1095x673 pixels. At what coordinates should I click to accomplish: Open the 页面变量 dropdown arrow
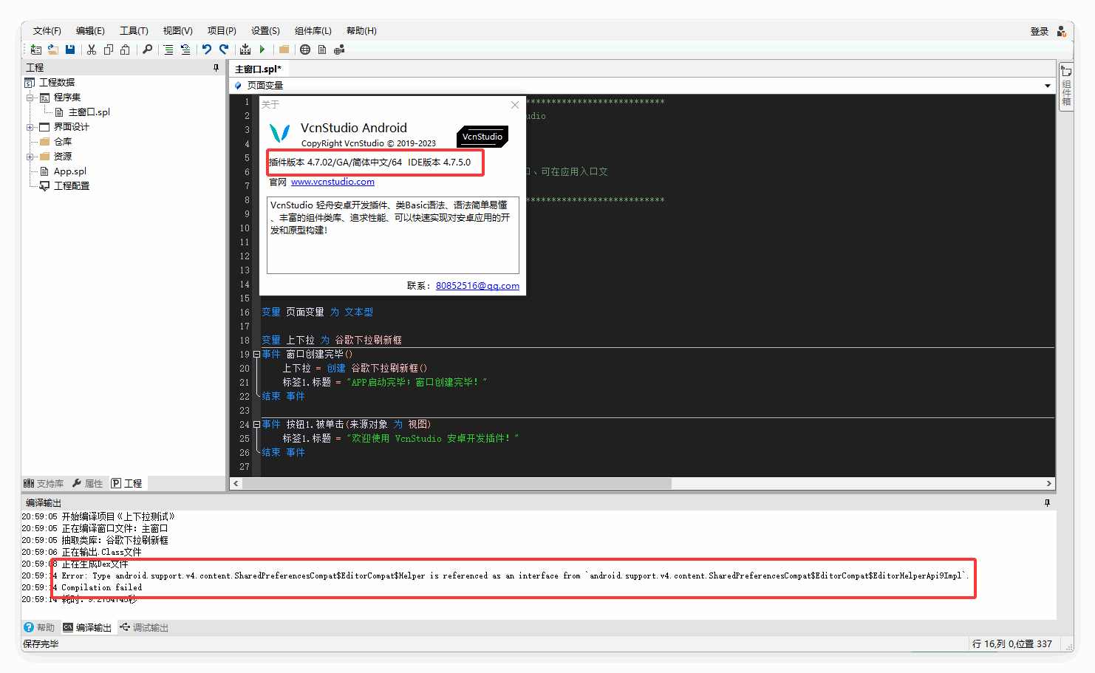(x=1047, y=86)
